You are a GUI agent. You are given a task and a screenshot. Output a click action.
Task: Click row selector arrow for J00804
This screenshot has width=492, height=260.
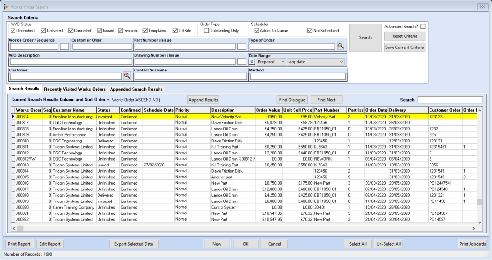click(13, 117)
